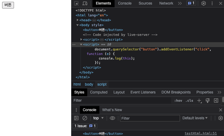Open the DevTools three-dot customize menu
Viewport: 224px width, 136px height.
212,3
